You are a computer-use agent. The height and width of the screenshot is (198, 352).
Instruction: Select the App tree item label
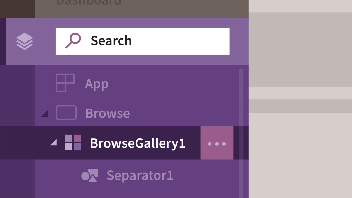(97, 84)
